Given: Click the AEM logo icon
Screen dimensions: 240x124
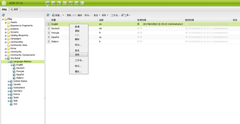Looking at the screenshot, I should click(4, 3).
